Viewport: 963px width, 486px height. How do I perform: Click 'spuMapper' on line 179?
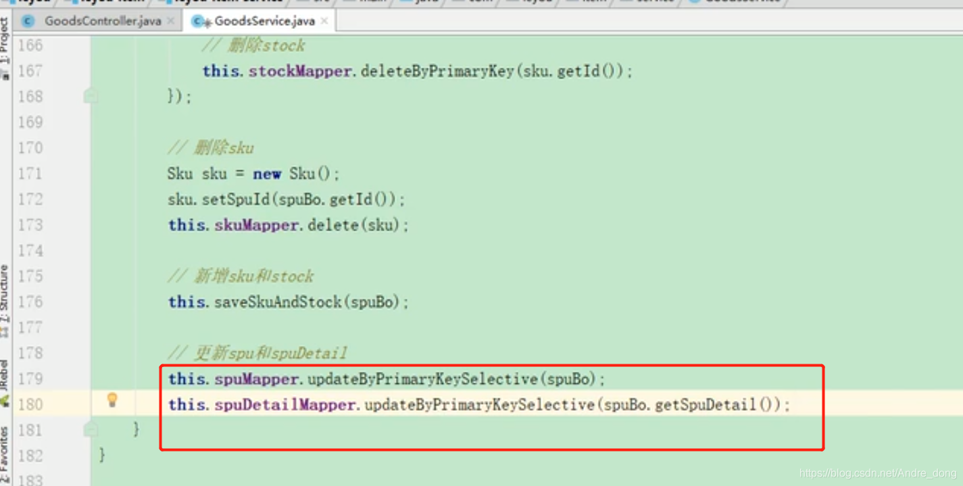coord(257,379)
